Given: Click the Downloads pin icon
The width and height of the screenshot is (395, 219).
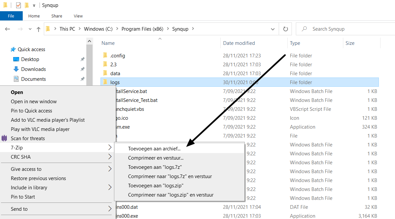Looking at the screenshot, I should click(x=82, y=69).
